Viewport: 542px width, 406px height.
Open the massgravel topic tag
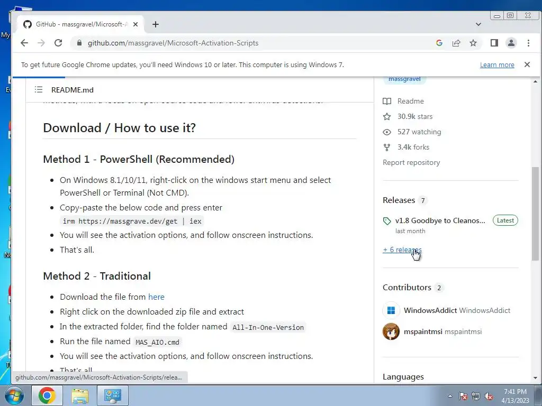click(404, 79)
